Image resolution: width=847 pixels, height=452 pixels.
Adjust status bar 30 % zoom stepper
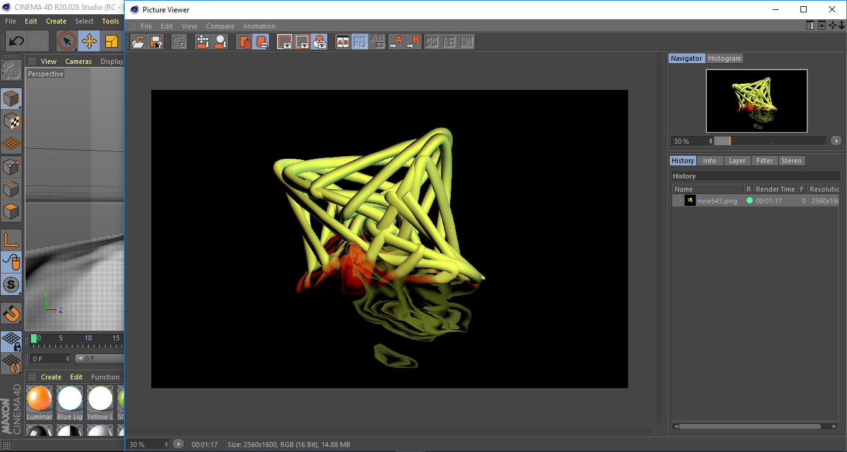tap(166, 445)
